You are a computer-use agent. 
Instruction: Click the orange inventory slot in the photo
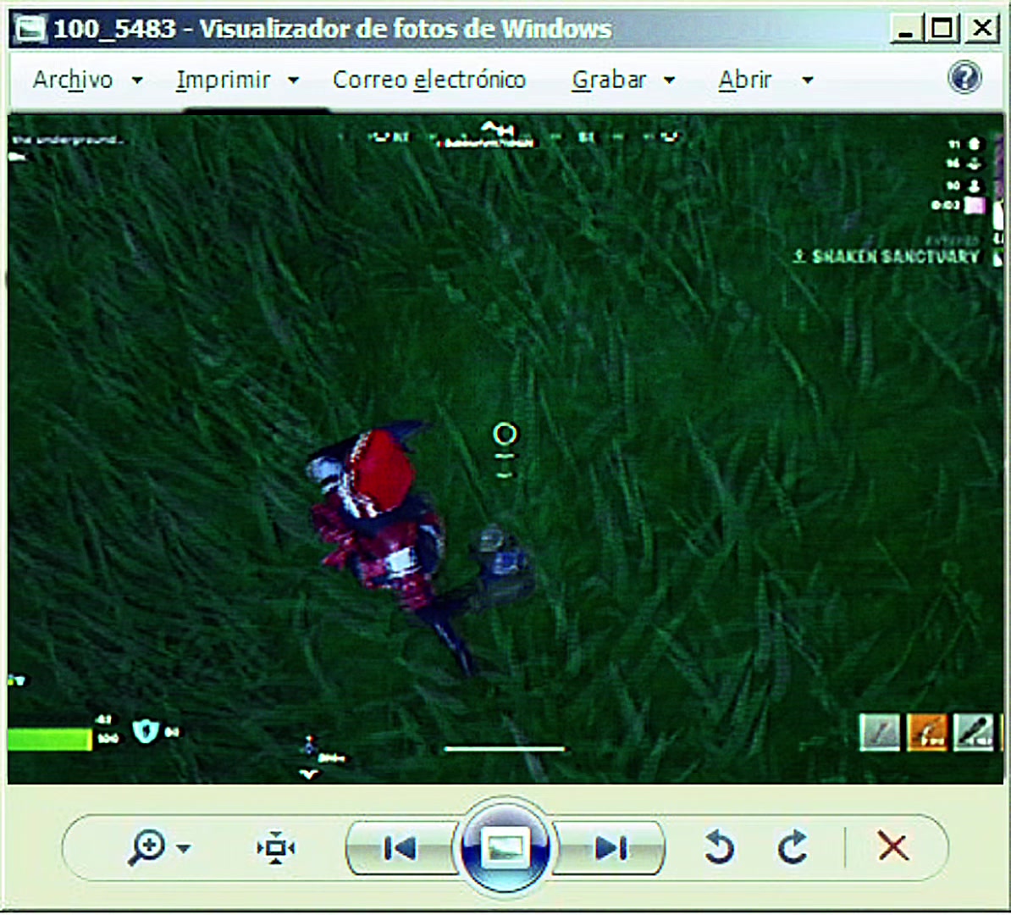pyautogui.click(x=926, y=733)
